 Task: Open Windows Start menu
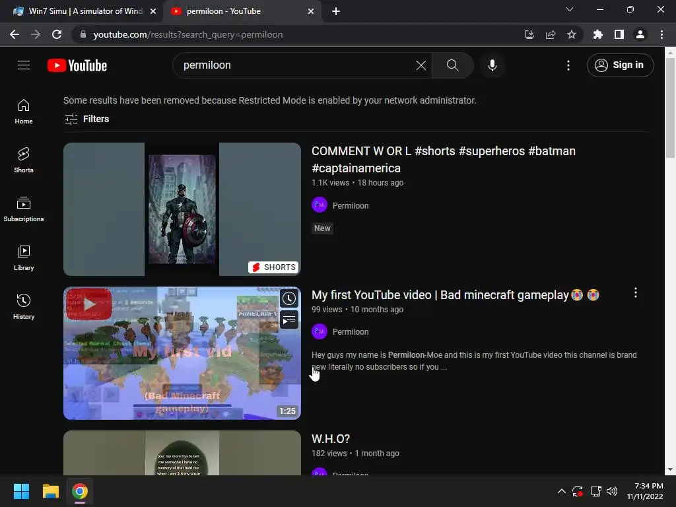point(21,491)
